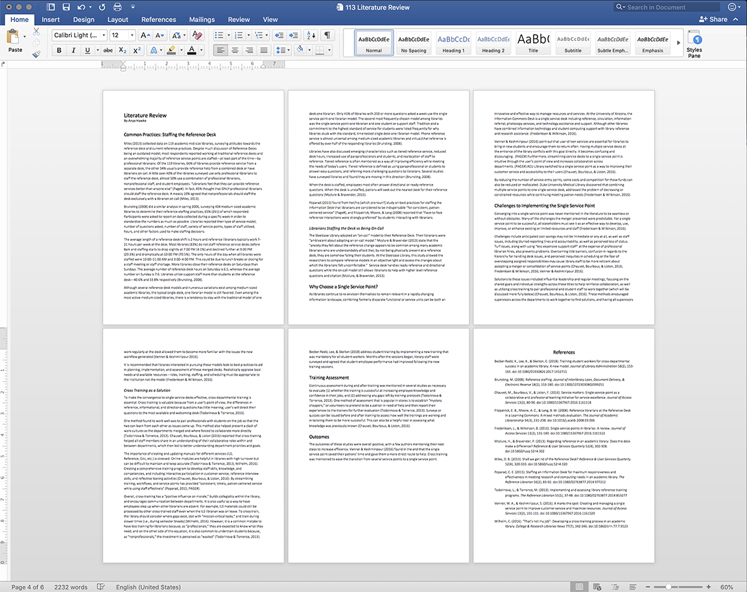Open the font size dropdown

tap(132, 35)
